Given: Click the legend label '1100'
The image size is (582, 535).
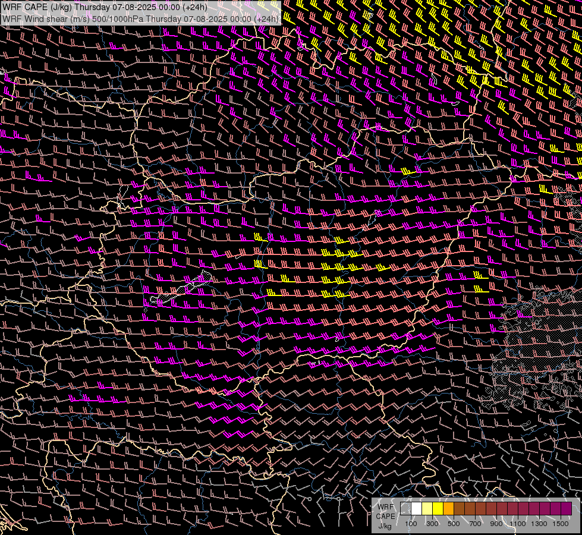Looking at the screenshot, I should 517,524.
